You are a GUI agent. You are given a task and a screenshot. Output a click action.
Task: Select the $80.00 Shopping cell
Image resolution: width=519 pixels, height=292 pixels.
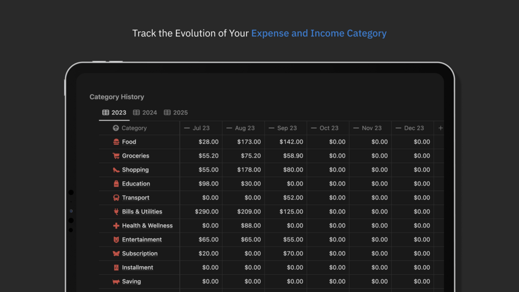286,170
